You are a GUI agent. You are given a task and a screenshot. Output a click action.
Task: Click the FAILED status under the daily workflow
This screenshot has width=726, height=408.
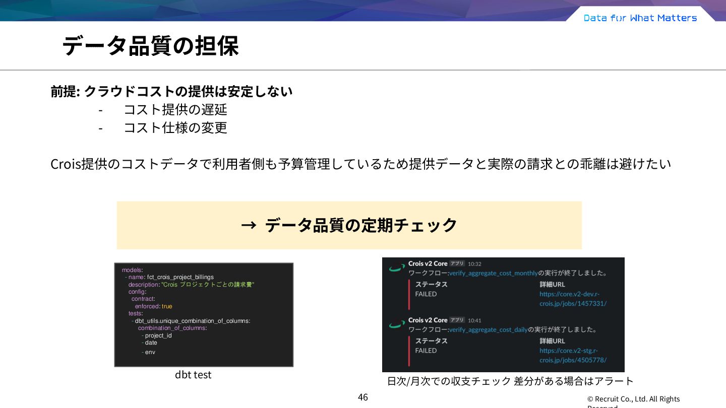[x=426, y=351]
